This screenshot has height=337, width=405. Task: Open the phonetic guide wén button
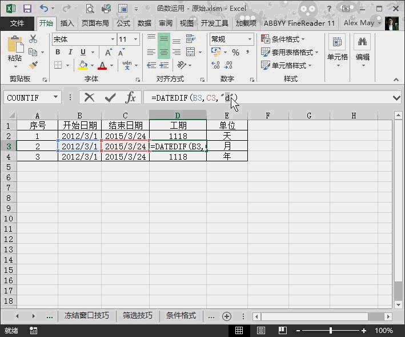pyautogui.click(x=127, y=65)
